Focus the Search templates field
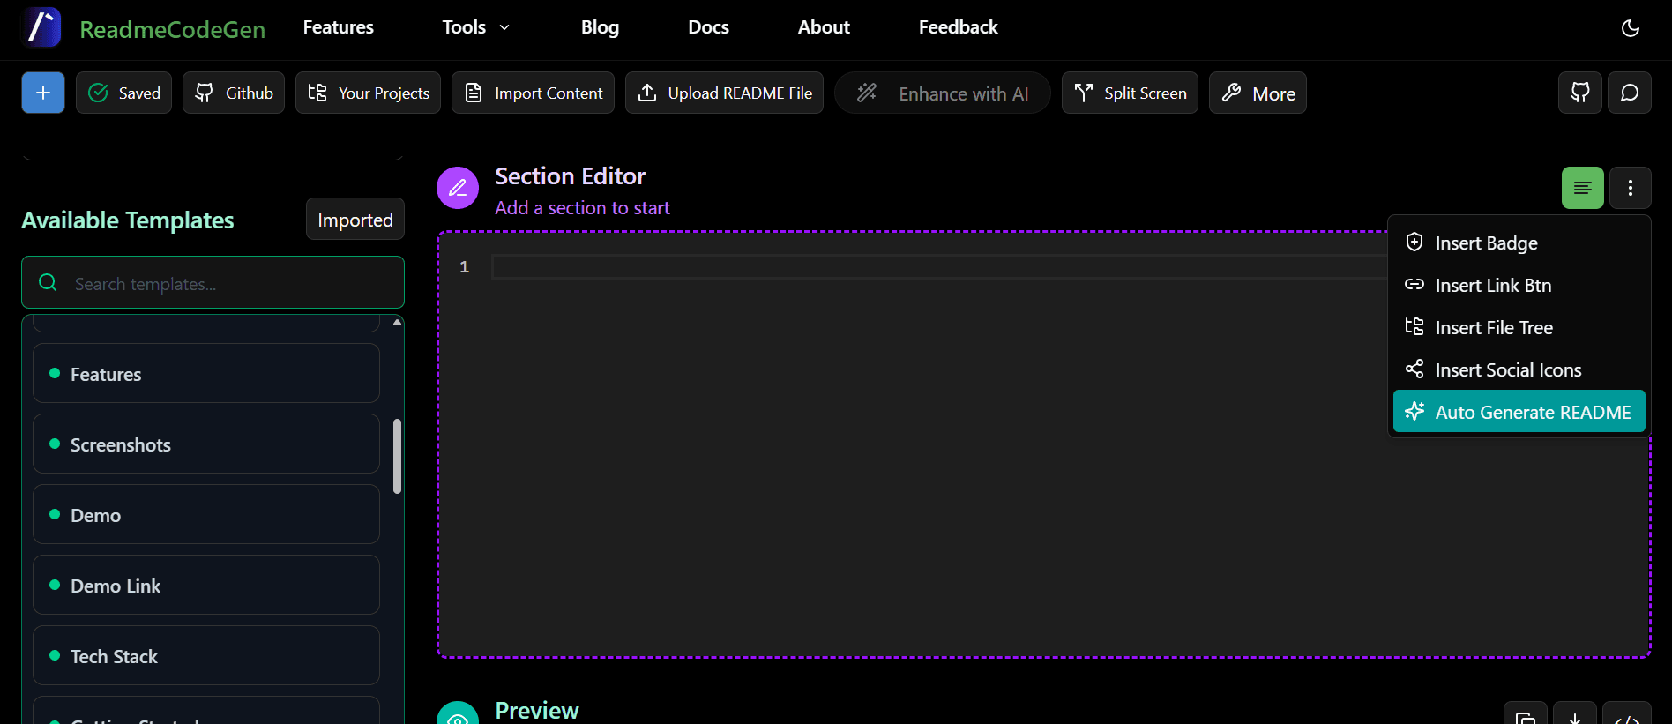 tap(213, 283)
